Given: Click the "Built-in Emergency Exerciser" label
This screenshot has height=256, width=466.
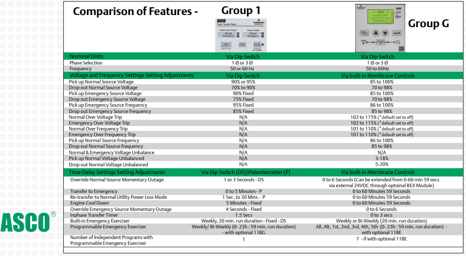Looking at the screenshot, I should pyautogui.click(x=100, y=221).
